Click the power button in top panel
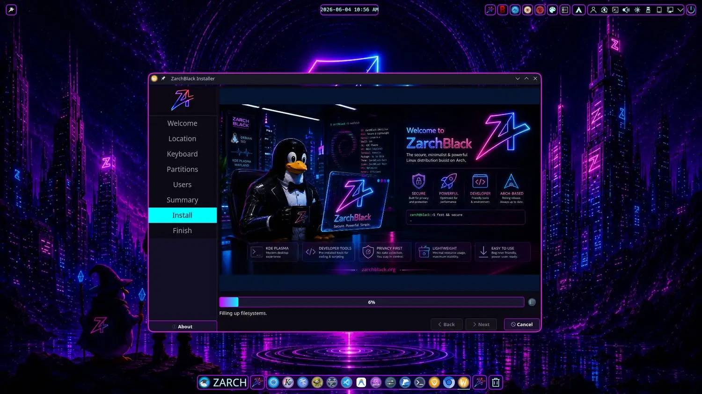 pyautogui.click(x=691, y=10)
